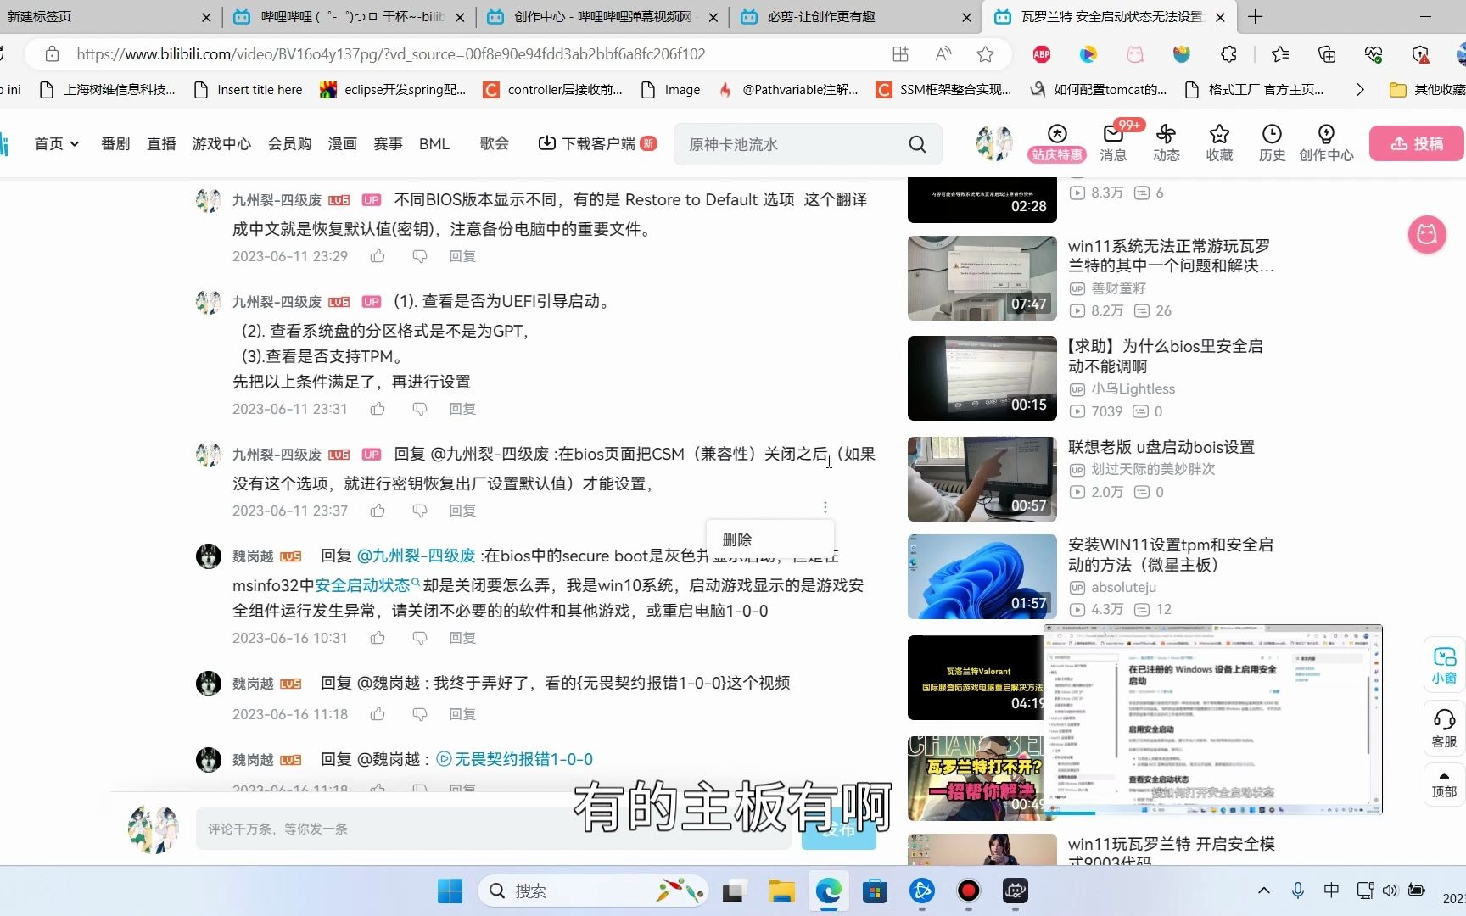Open the 动态 feed icon
The width and height of the screenshot is (1466, 916).
point(1166,143)
